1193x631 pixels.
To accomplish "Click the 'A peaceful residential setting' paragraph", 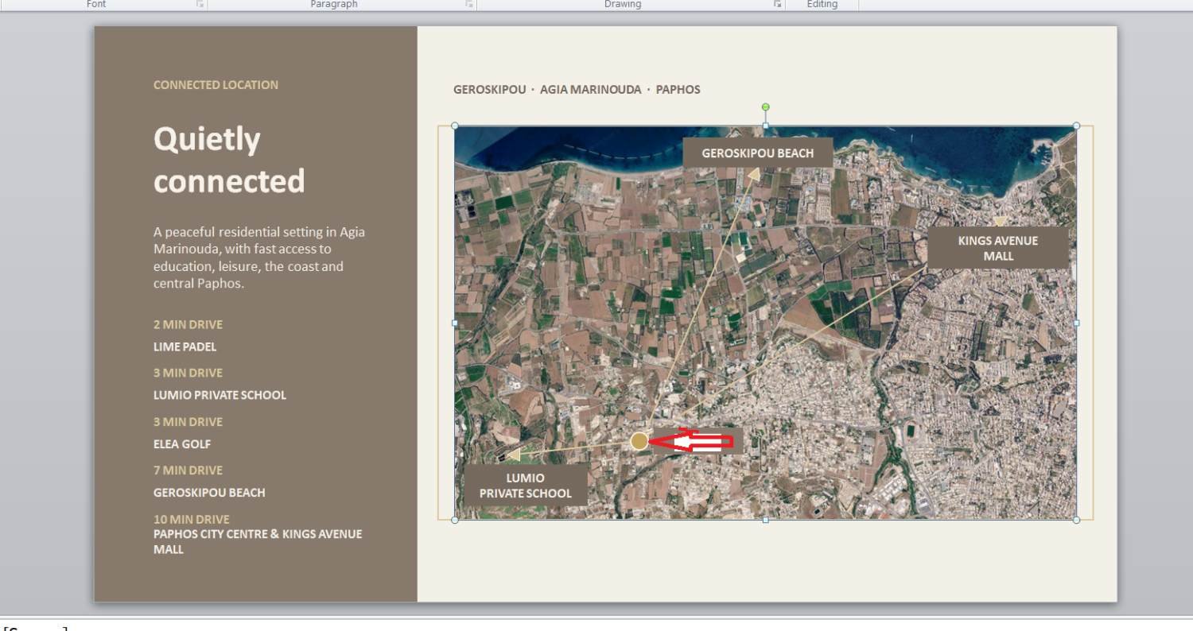I will (x=259, y=257).
